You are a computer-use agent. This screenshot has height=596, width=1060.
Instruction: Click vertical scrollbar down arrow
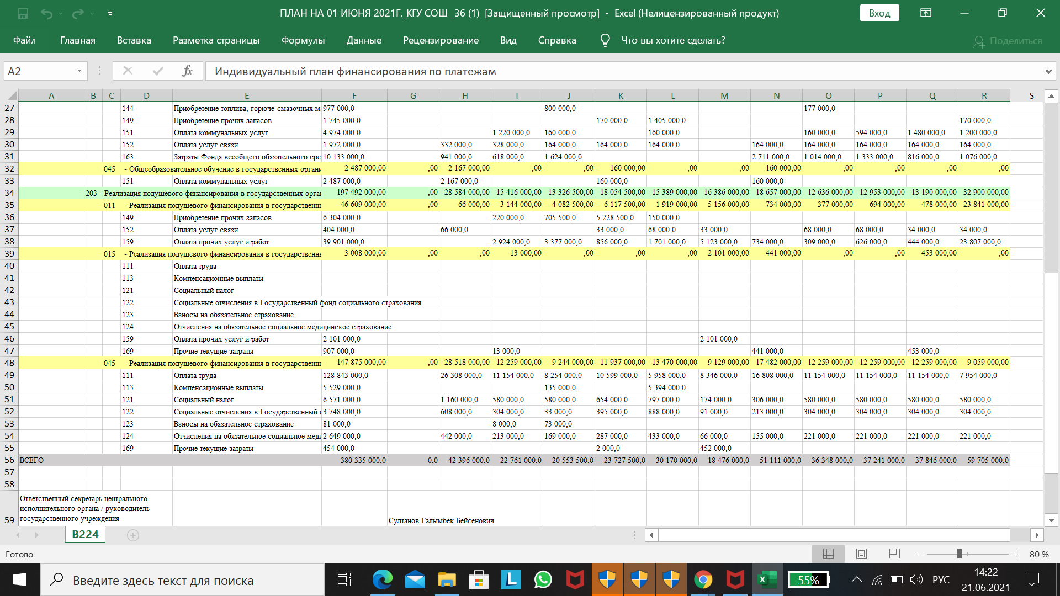[x=1051, y=520]
